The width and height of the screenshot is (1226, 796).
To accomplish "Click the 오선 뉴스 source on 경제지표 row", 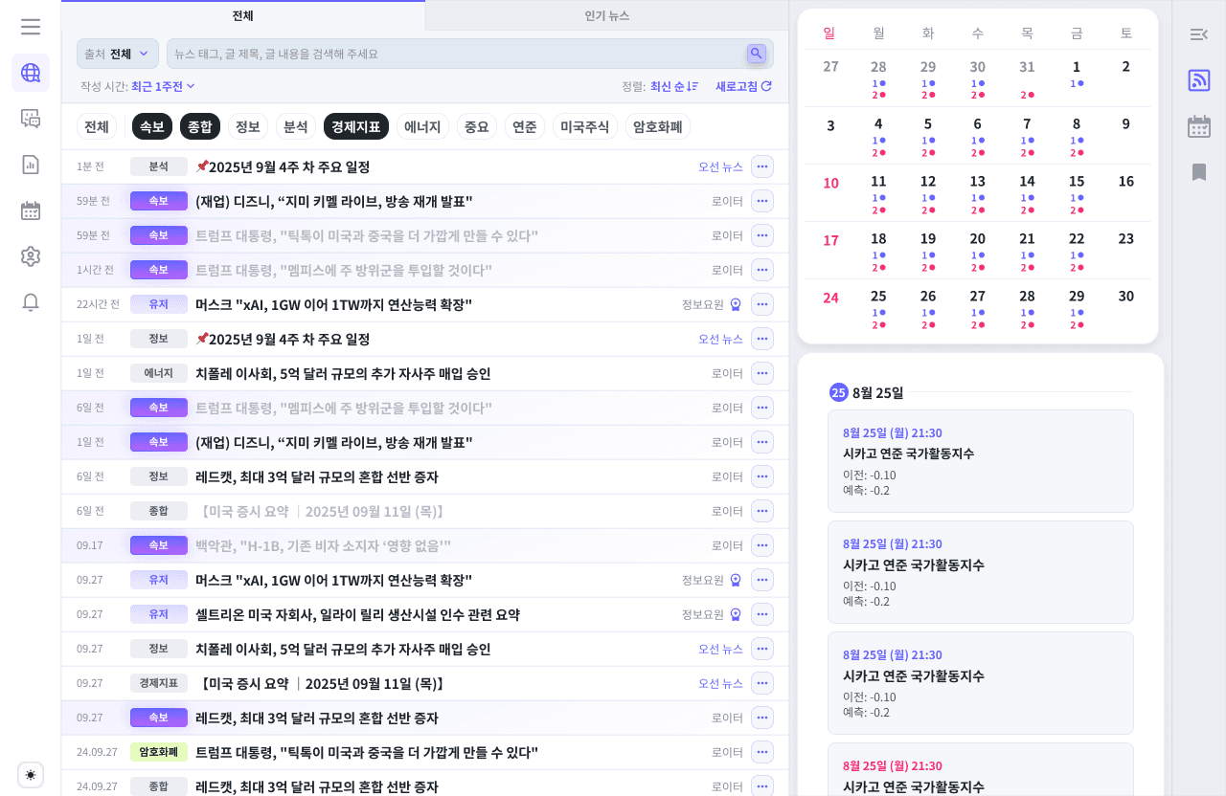I will (x=720, y=683).
